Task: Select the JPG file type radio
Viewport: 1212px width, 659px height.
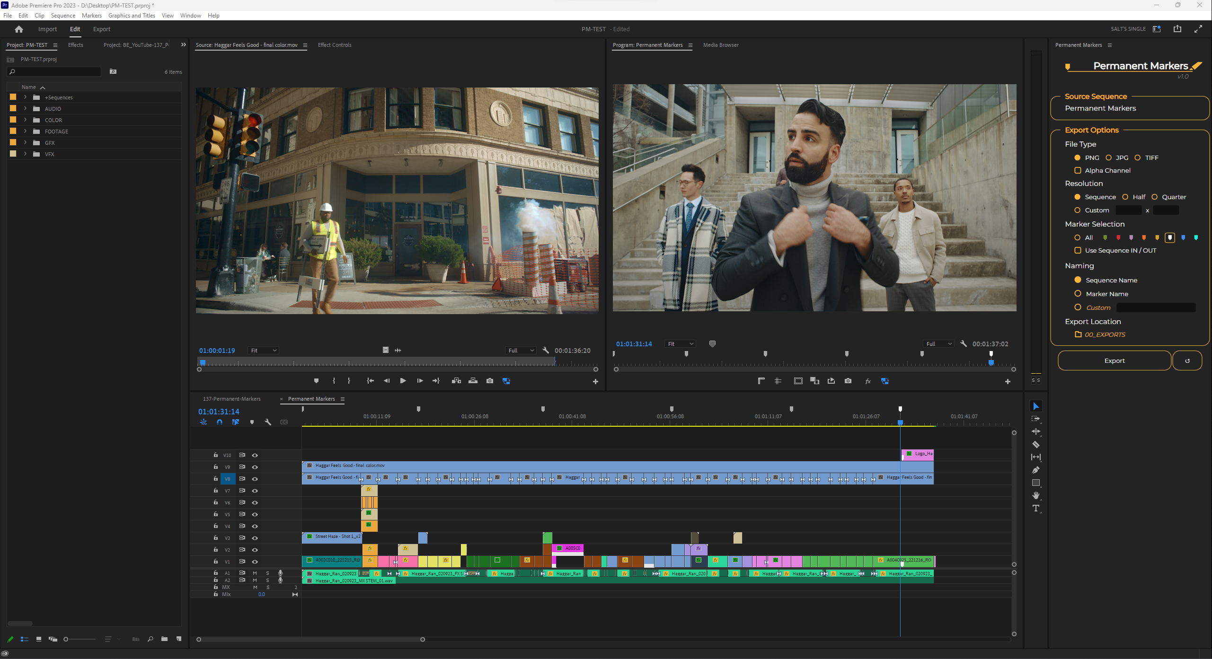Action: 1108,158
